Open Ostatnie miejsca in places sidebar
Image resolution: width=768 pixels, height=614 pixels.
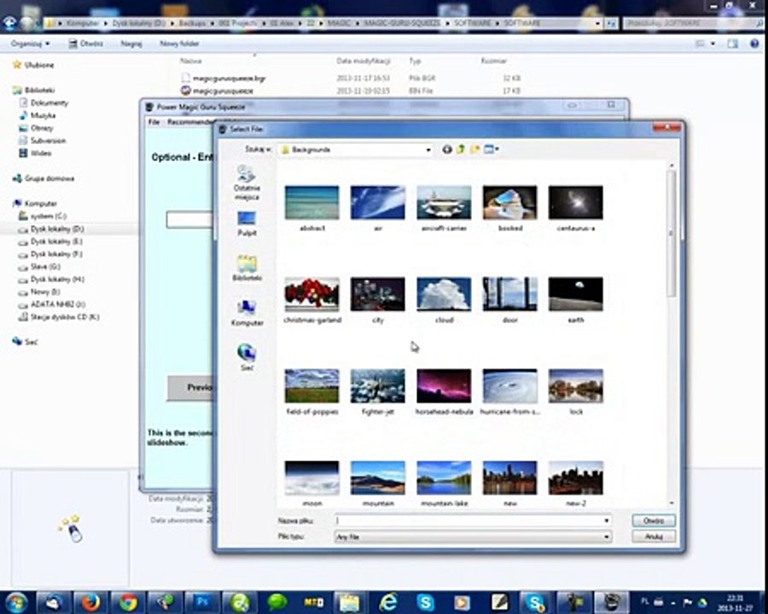click(247, 181)
